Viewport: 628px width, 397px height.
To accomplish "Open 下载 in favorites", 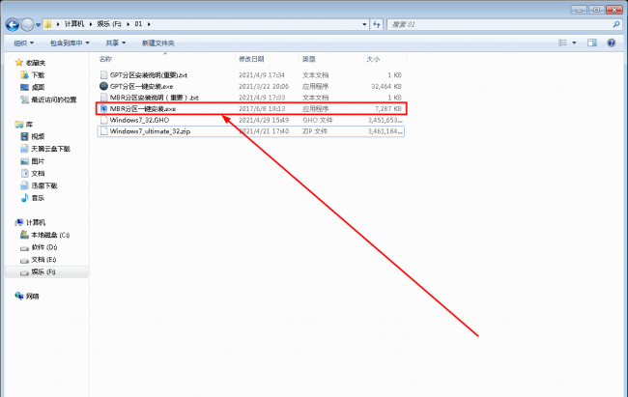I will [38, 75].
